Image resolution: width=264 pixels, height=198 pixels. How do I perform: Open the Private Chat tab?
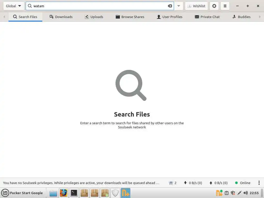tap(207, 17)
